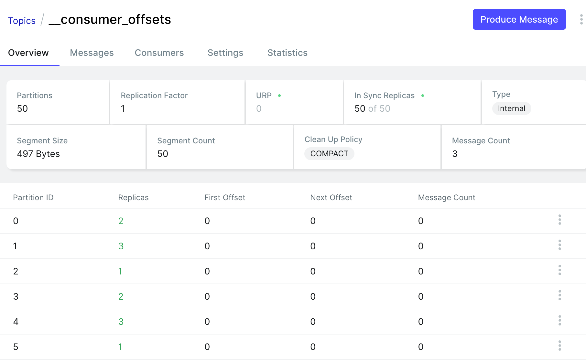Open actions menu for partition 0

(x=559, y=220)
